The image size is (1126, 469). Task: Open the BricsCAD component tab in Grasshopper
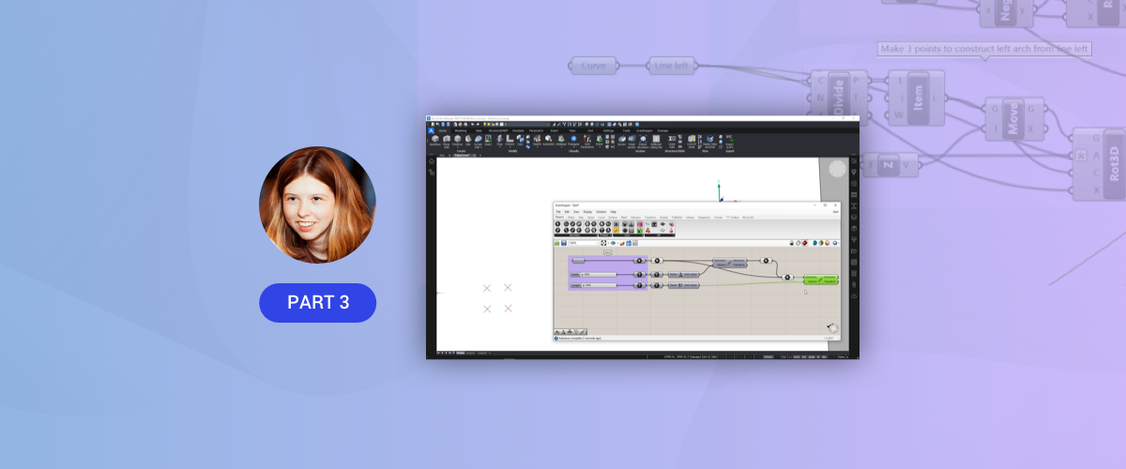pos(748,218)
